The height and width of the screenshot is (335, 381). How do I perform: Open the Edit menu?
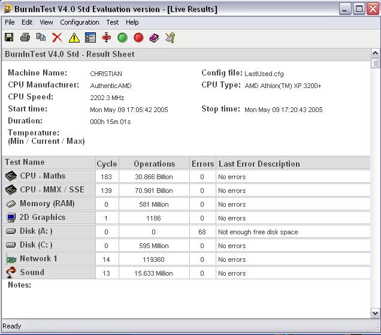(x=27, y=22)
